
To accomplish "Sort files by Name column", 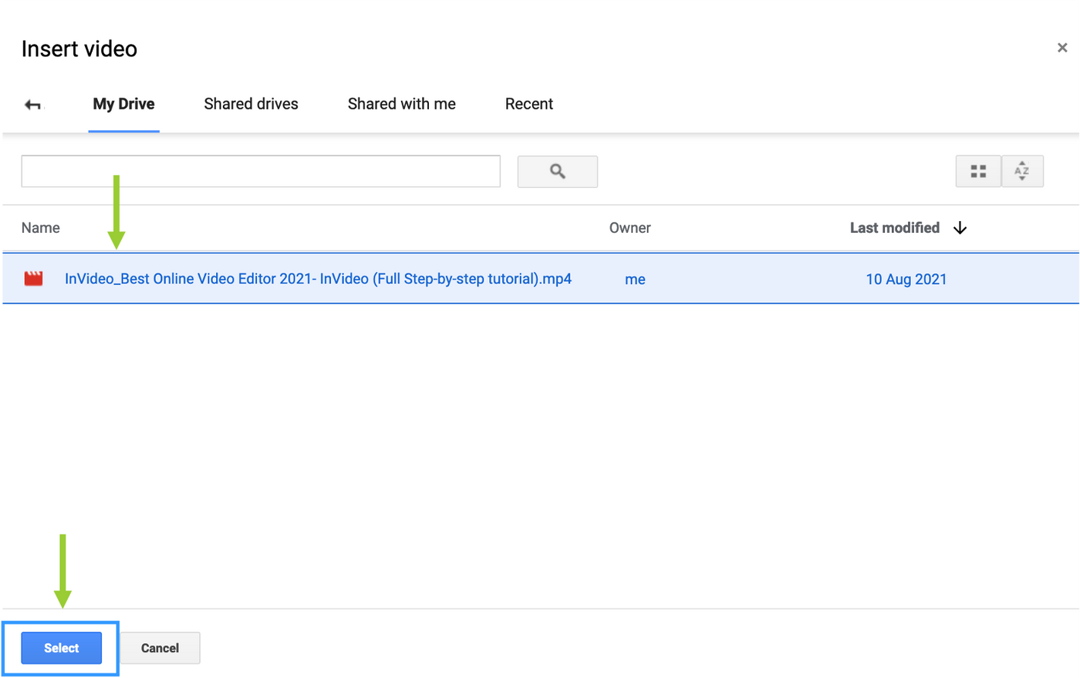I will [40, 228].
